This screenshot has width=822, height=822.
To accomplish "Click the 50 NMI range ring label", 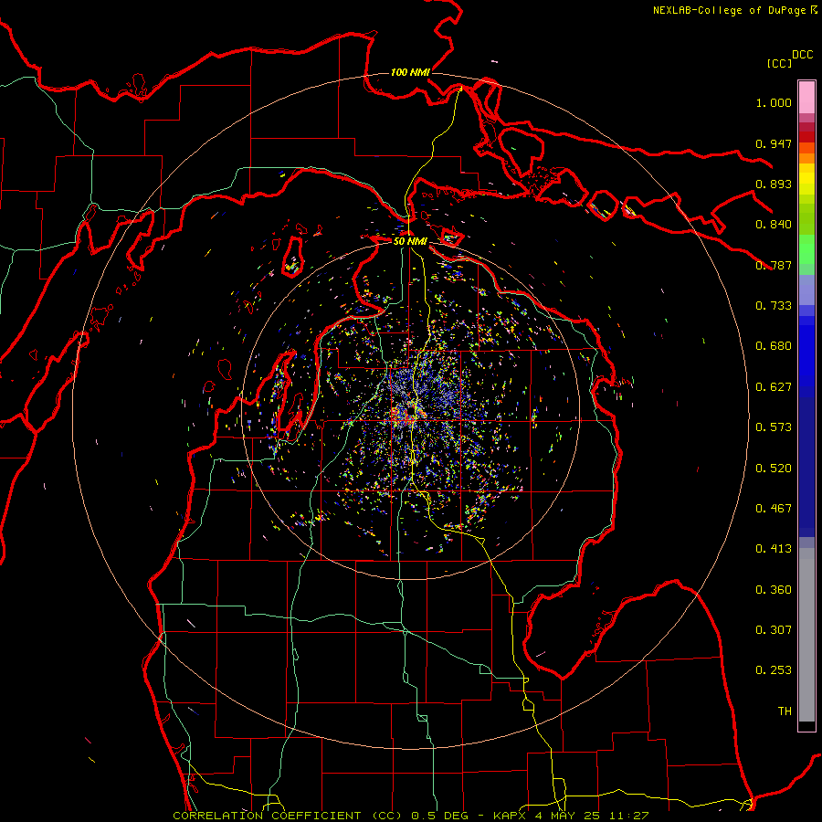I will coord(410,241).
